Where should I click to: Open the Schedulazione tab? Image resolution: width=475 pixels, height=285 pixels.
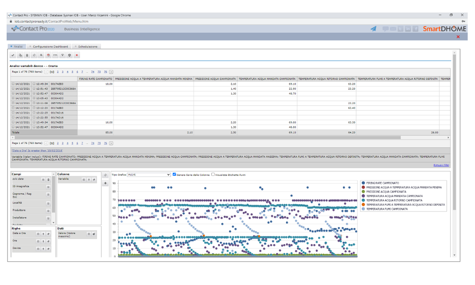86,47
